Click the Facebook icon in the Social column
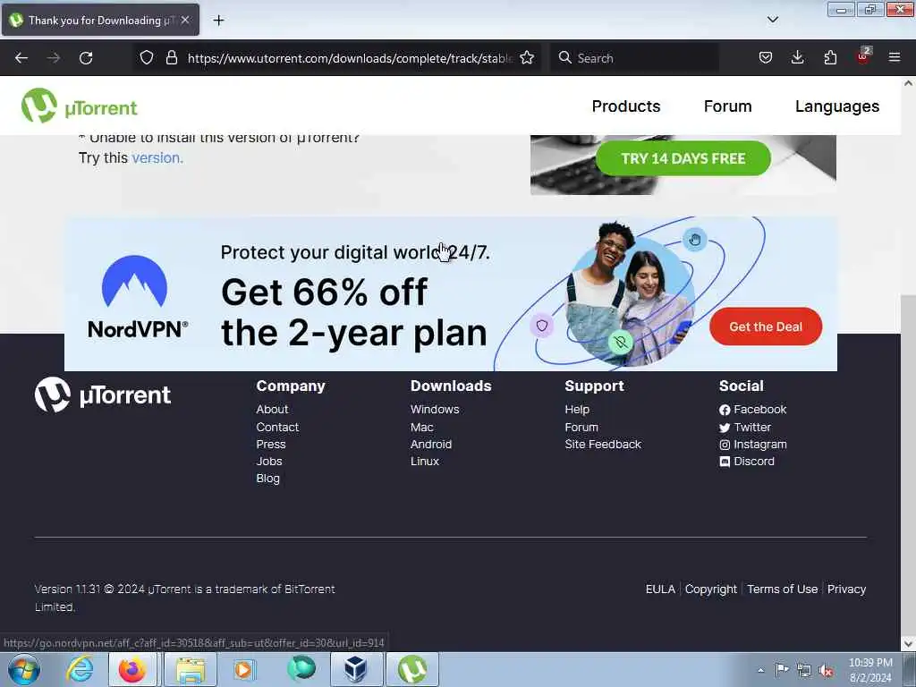 pos(725,410)
